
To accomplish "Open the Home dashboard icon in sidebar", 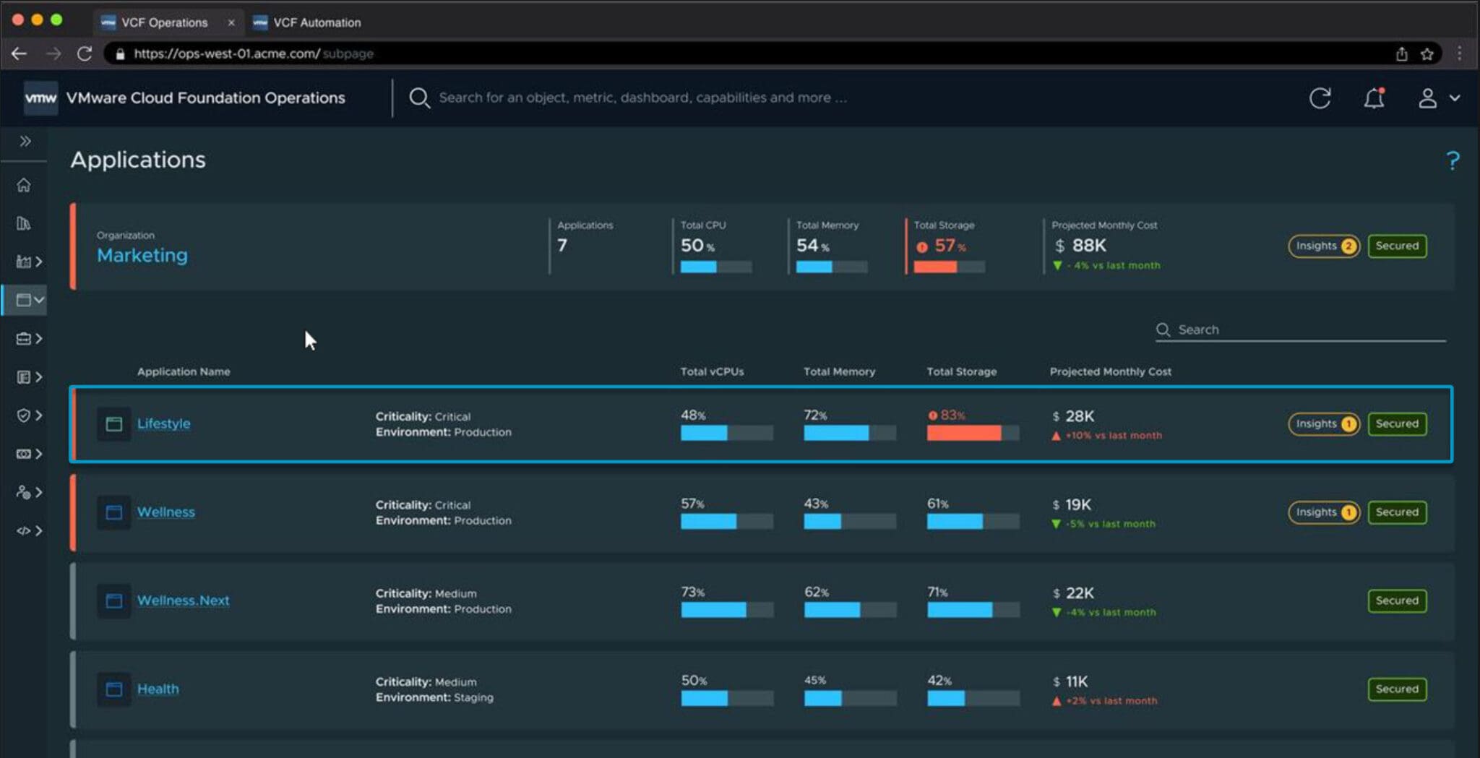I will 24,186.
